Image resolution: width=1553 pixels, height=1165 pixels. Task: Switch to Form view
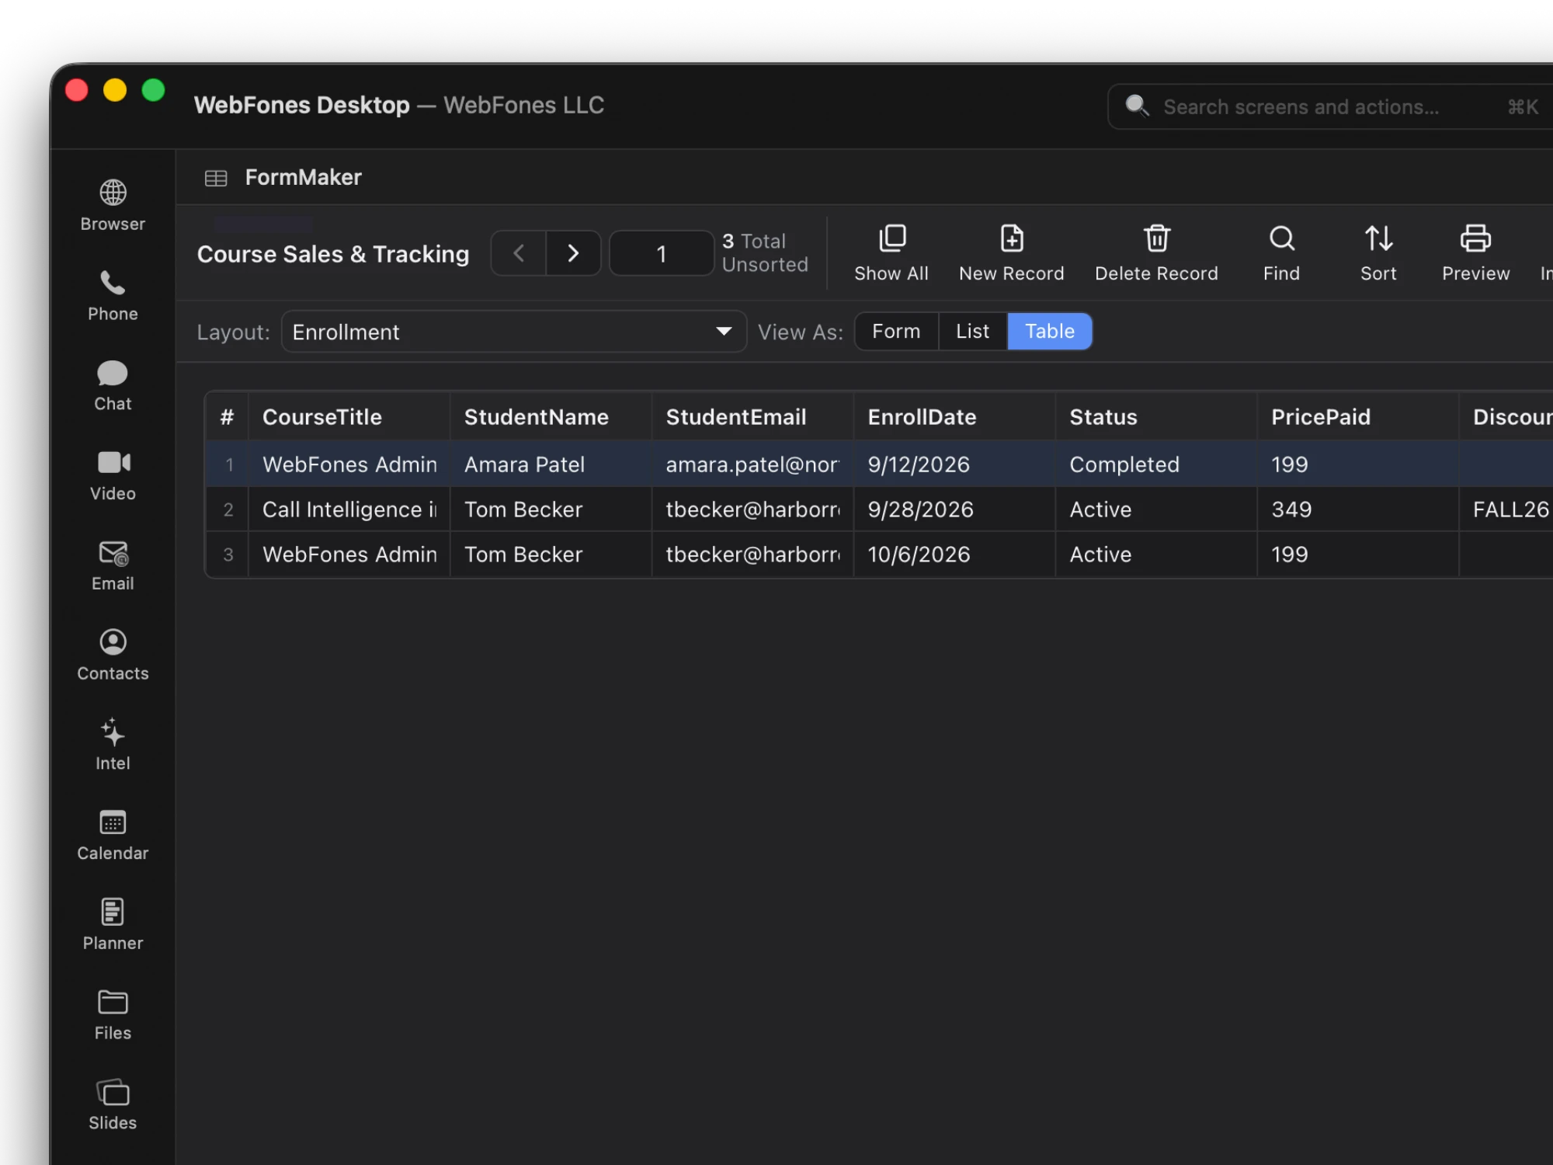pos(896,332)
